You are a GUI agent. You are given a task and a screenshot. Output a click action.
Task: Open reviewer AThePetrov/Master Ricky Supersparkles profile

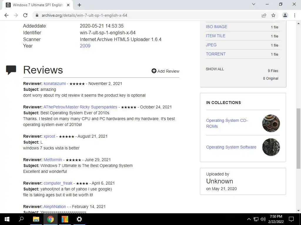click(80, 107)
